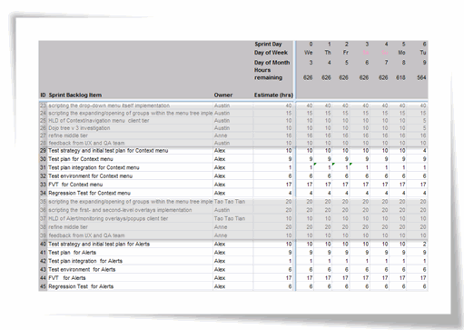Click 'refine middle tier' in row 38
The image size is (464, 330).
tap(68, 227)
